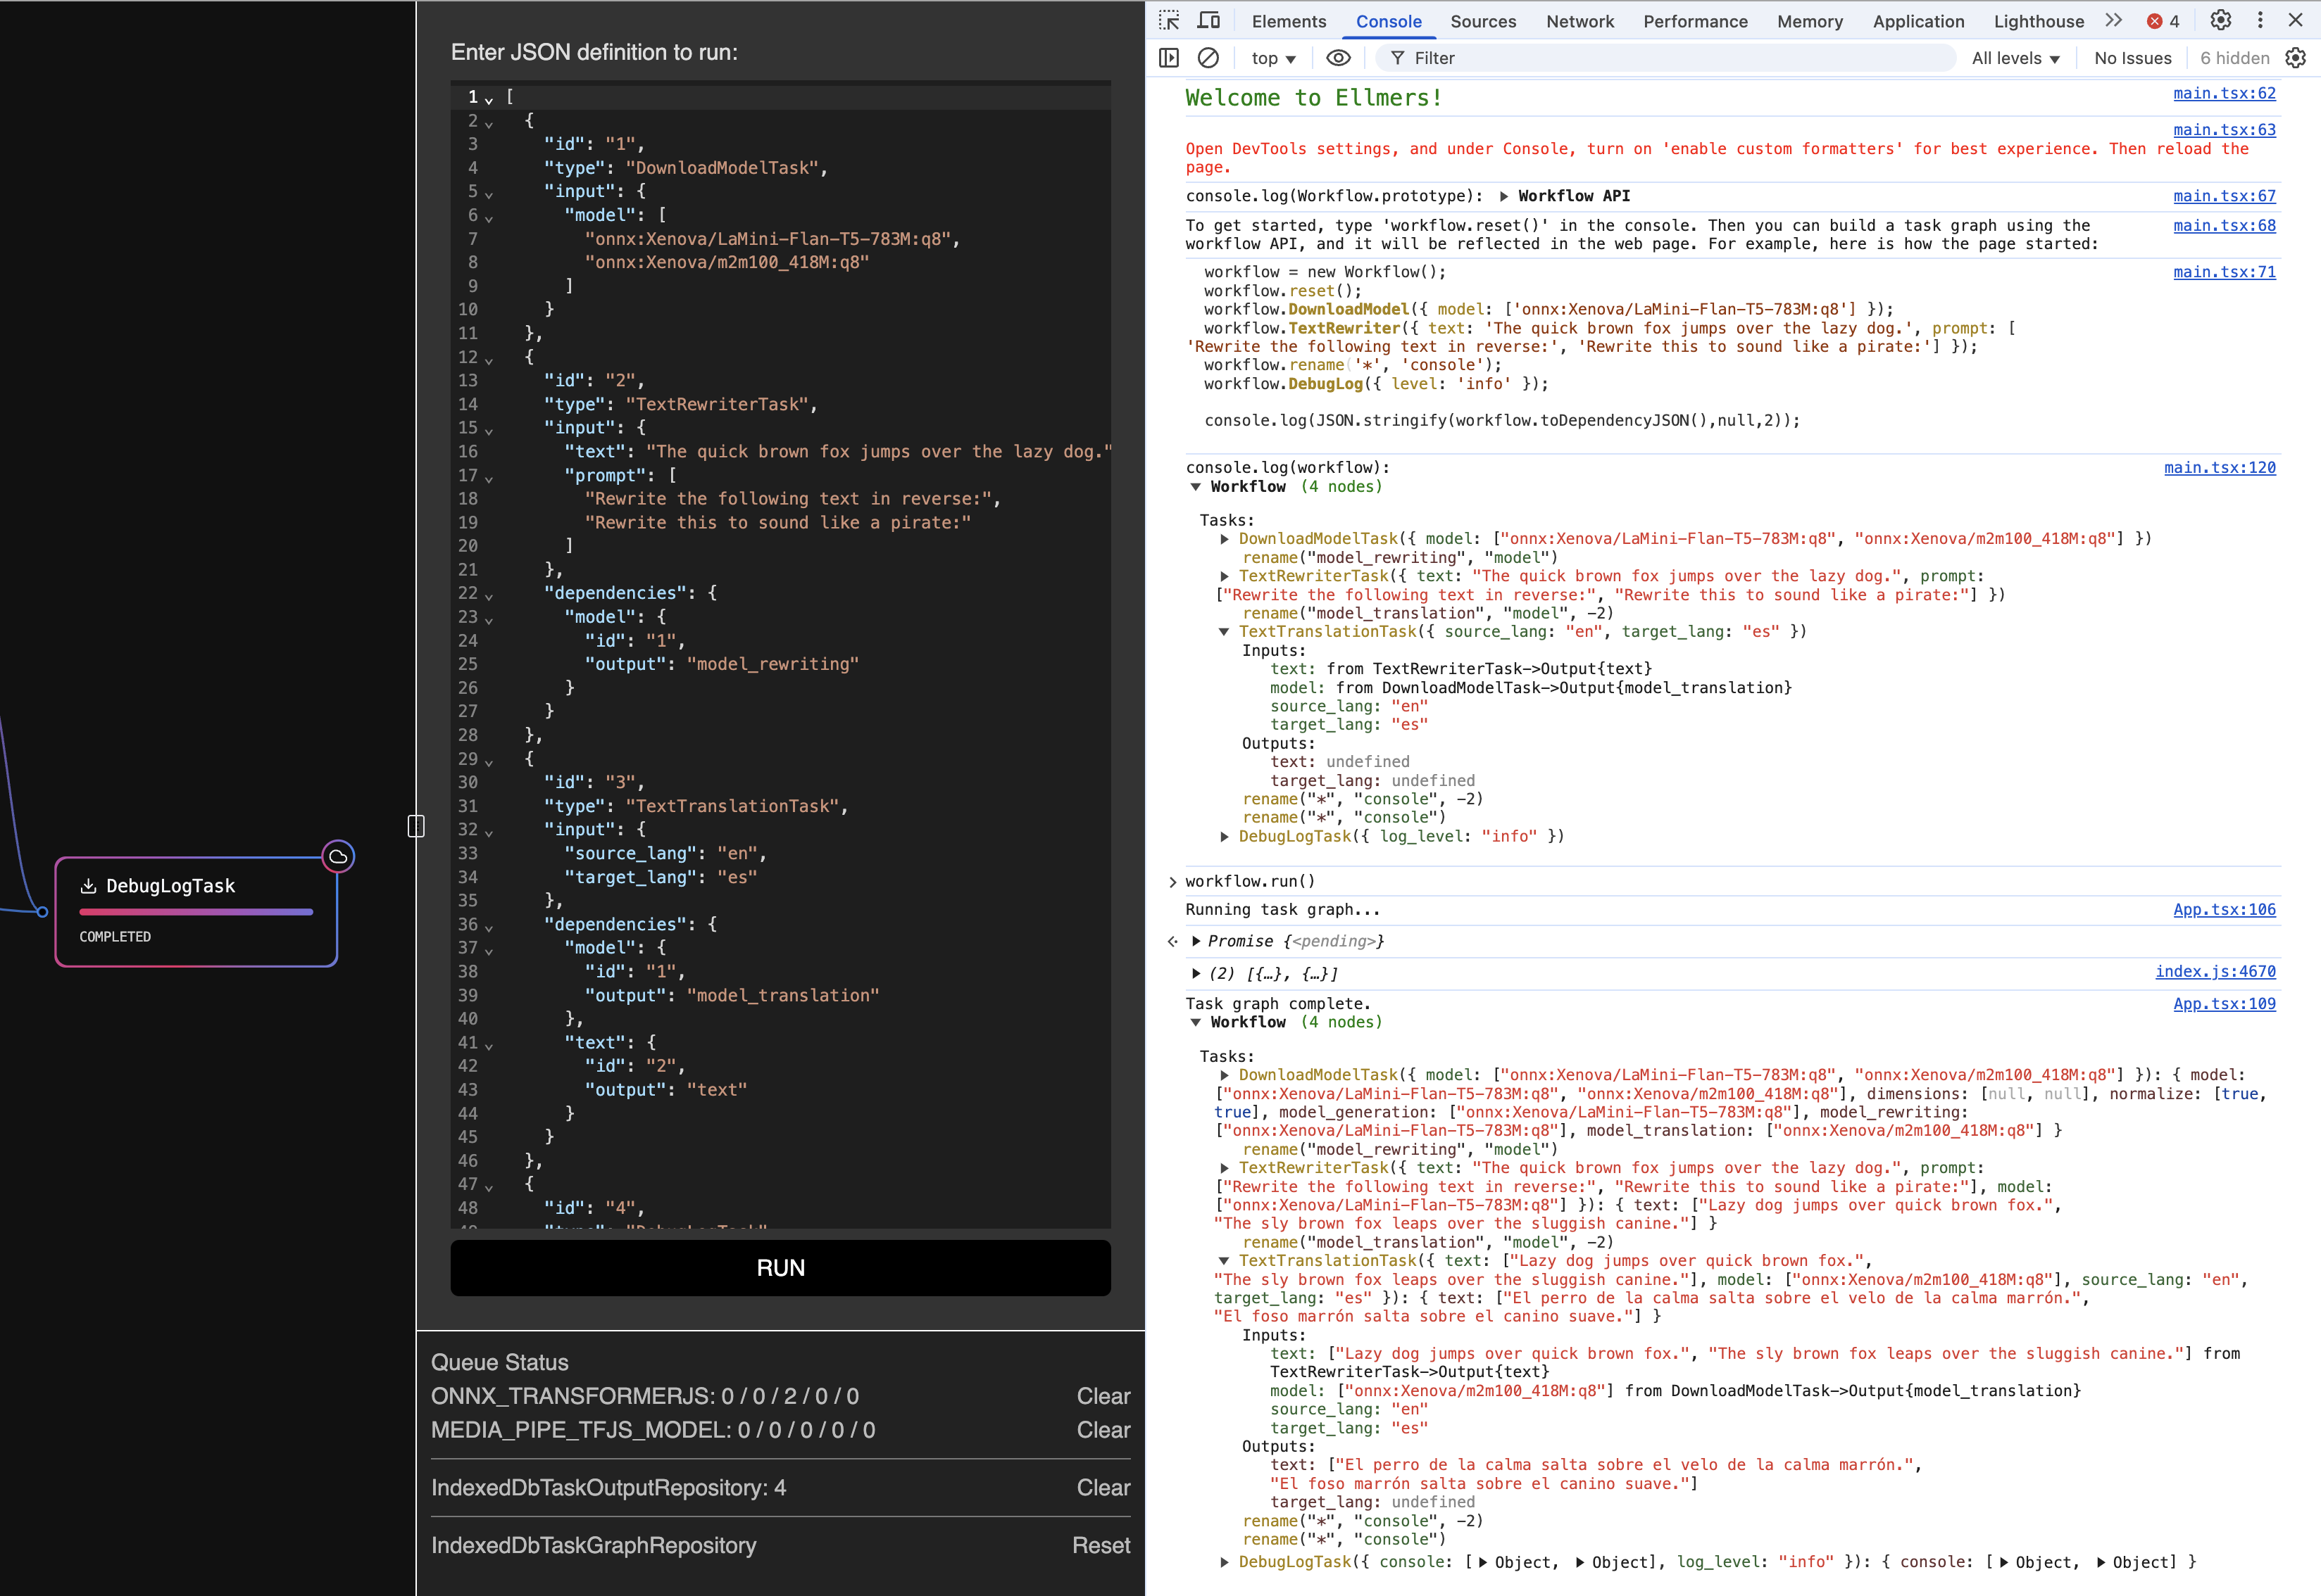Screen dimensions: 2321x1596
Task: Activate the inspect element picker icon
Action: point(1168,21)
